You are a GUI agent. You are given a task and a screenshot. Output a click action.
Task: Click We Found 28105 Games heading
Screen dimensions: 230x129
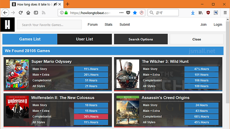[x=27, y=51]
